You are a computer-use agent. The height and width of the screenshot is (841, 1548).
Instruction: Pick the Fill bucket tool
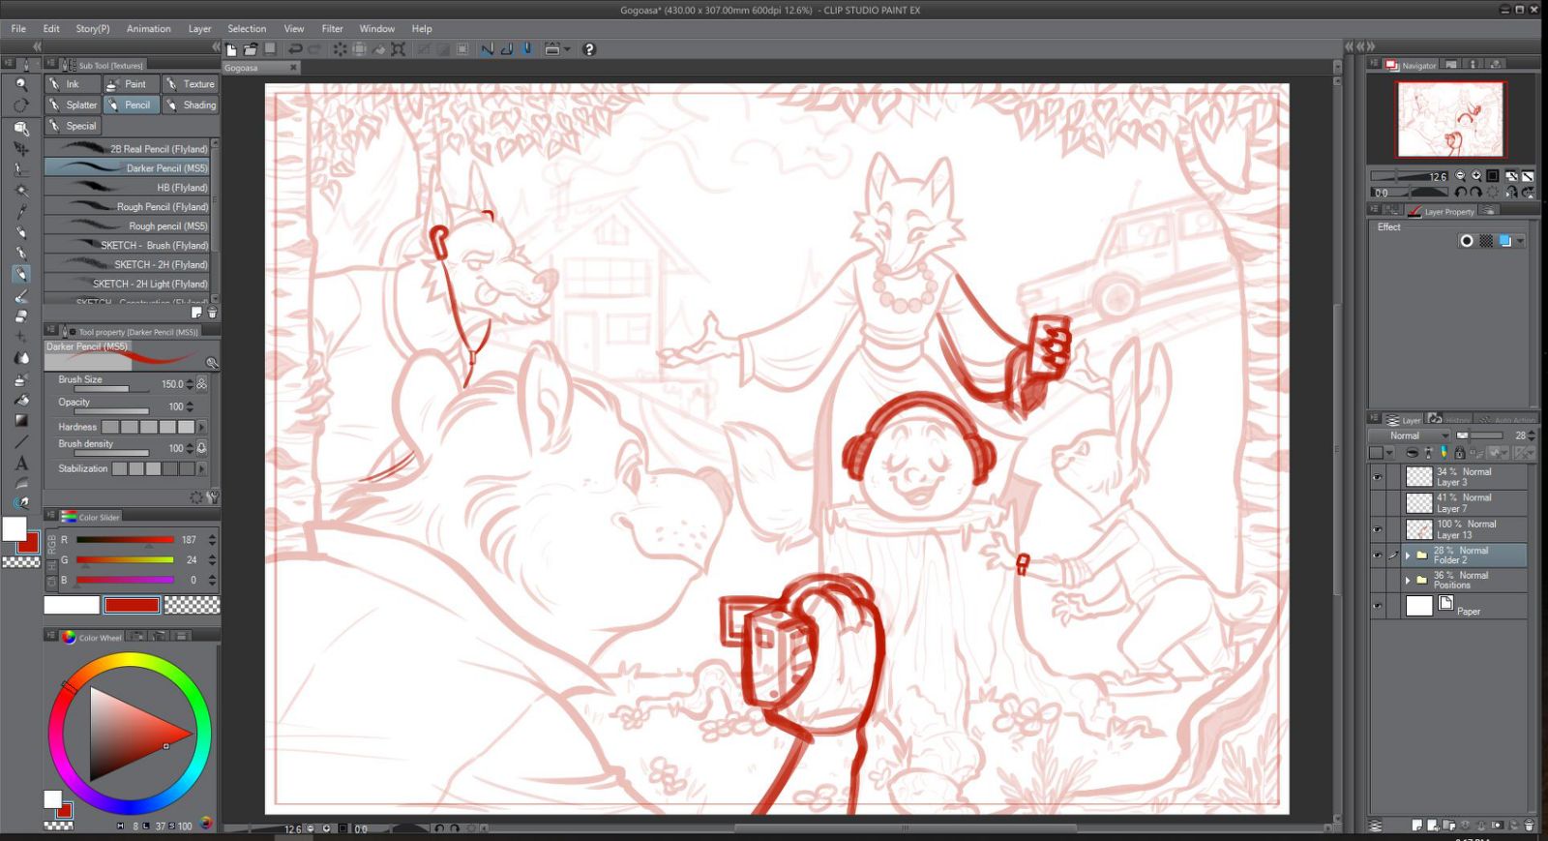pyautogui.click(x=20, y=399)
